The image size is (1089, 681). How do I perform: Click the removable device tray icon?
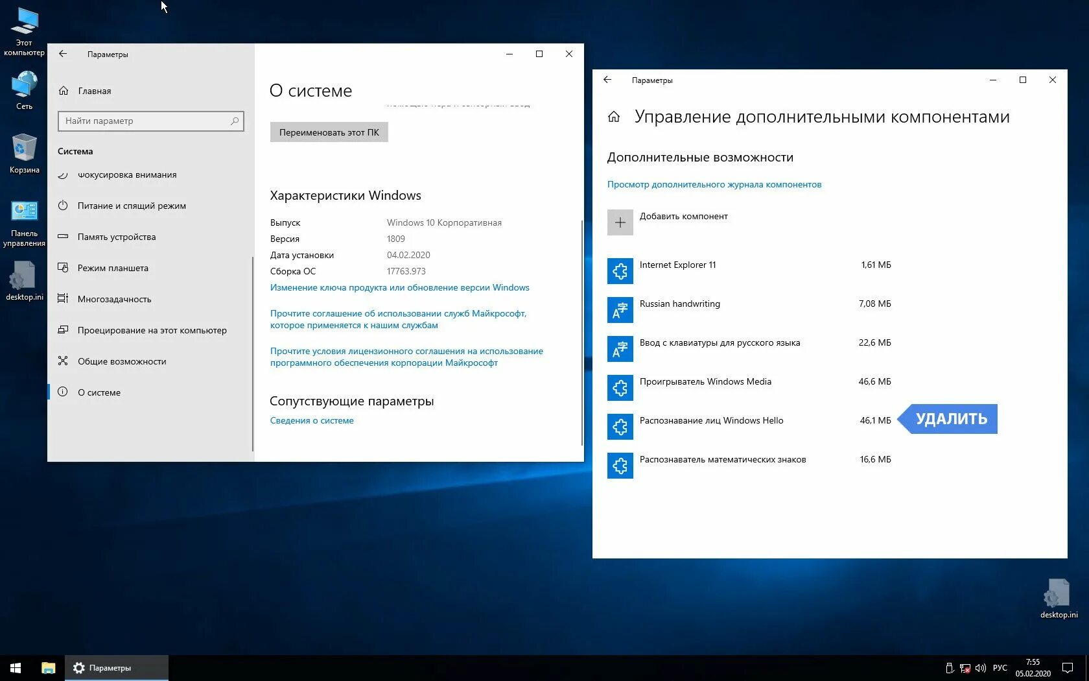pyautogui.click(x=950, y=668)
